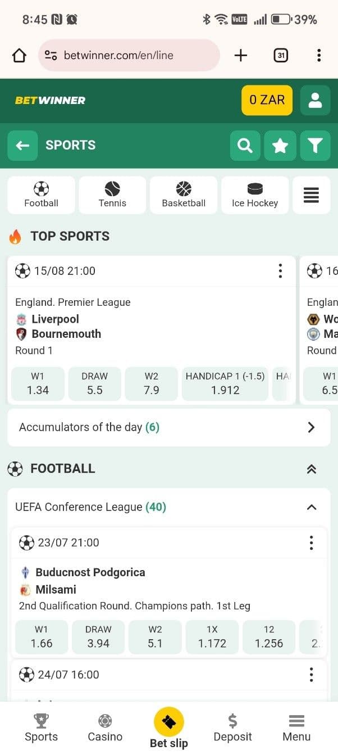The height and width of the screenshot is (755, 338).
Task: Open the filter icon next to favorites
Action: (315, 145)
